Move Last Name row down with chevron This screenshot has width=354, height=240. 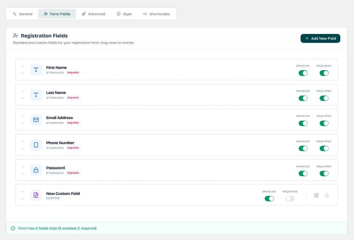23,98
